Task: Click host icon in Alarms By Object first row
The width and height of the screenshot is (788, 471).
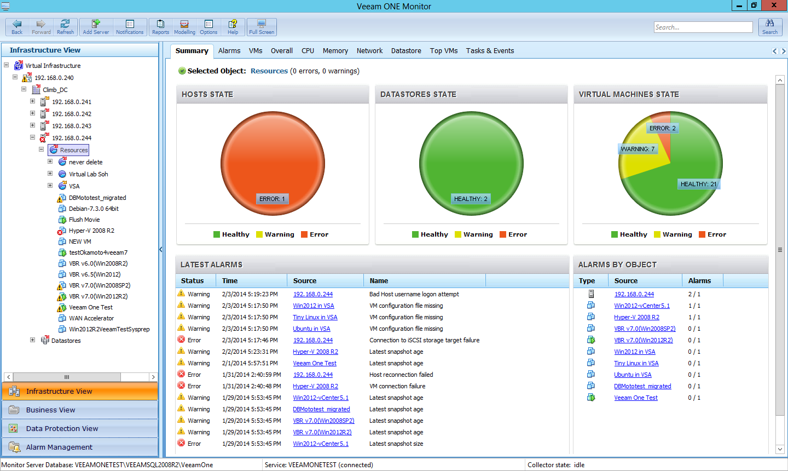Action: [x=591, y=294]
